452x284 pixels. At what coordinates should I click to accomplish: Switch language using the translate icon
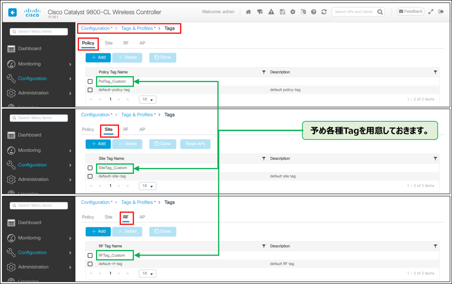pos(303,12)
